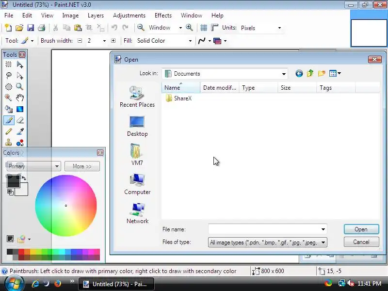
Task: Click the Windows Start button
Action: pos(14,284)
